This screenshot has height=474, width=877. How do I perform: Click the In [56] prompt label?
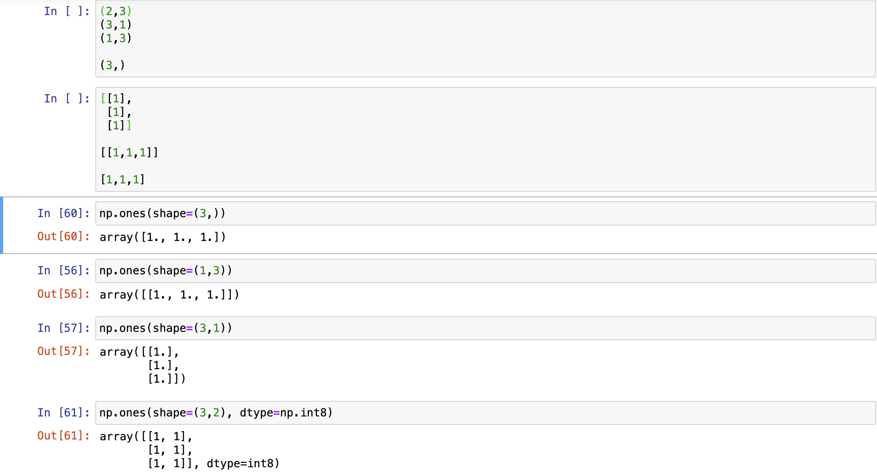pyautogui.click(x=64, y=271)
